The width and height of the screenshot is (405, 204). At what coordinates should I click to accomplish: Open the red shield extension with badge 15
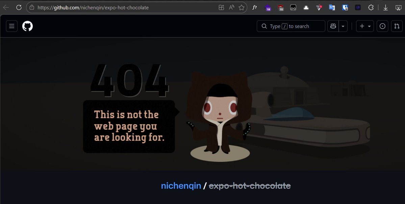tap(280, 8)
